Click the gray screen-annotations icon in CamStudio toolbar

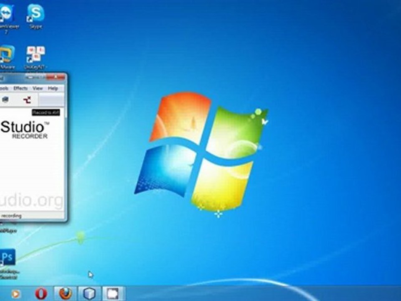5,99
